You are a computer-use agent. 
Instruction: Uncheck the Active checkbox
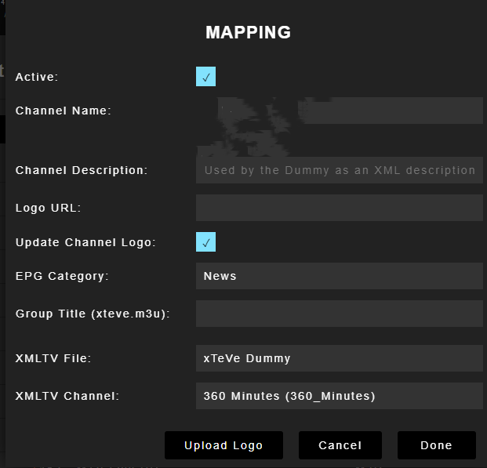click(x=205, y=77)
